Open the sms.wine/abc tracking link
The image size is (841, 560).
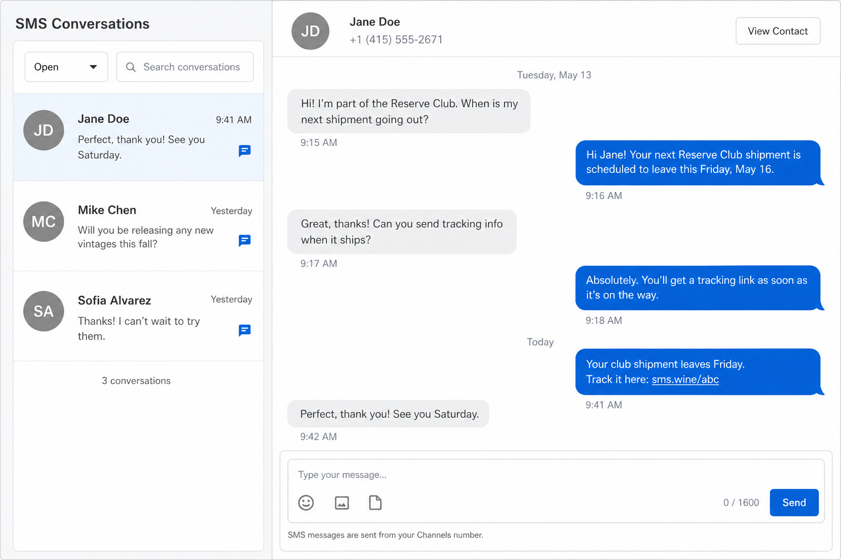tap(685, 380)
